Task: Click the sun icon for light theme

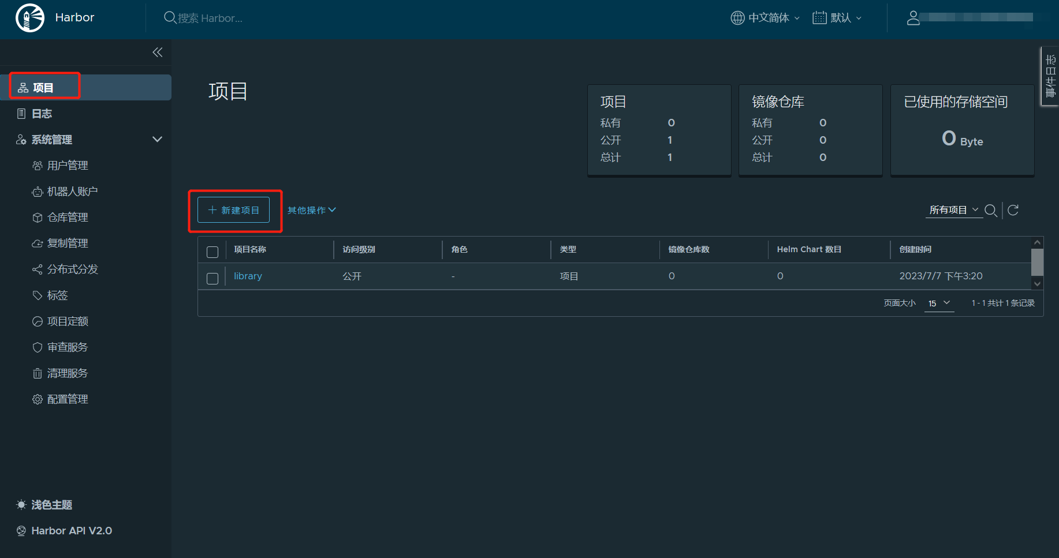Action: tap(21, 505)
